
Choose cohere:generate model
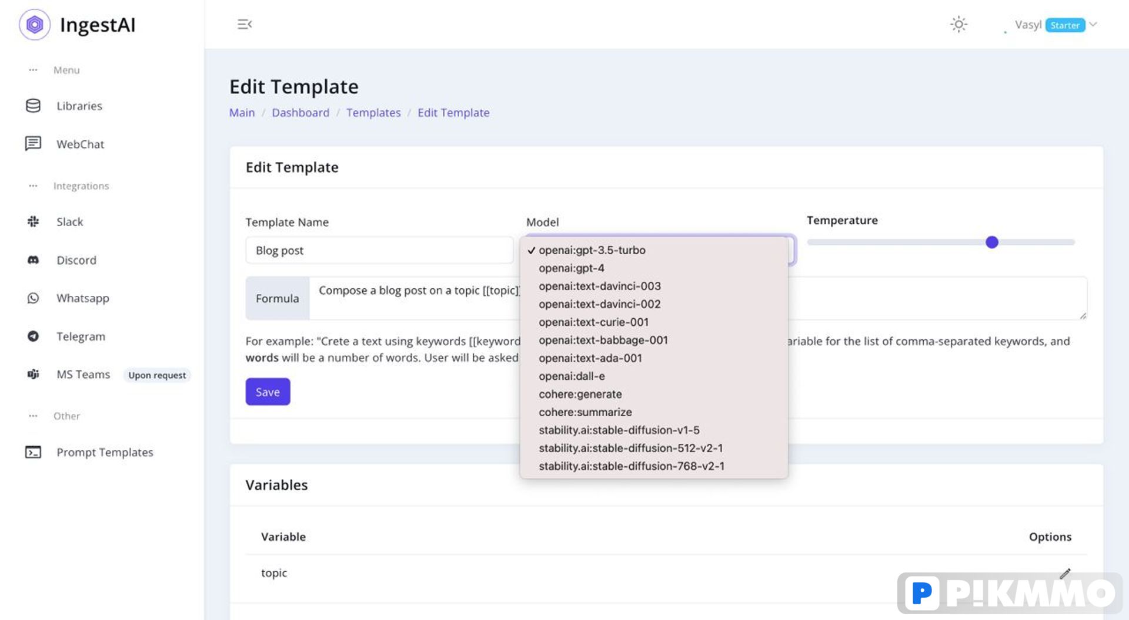pyautogui.click(x=654, y=394)
